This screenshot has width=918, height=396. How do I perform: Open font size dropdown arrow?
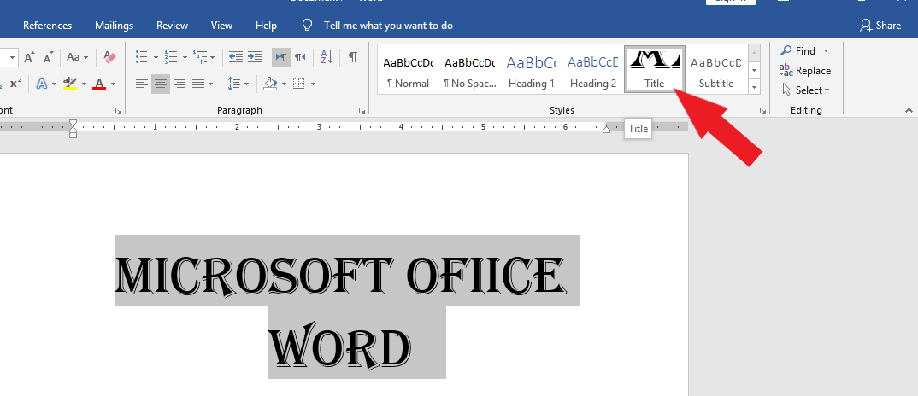point(13,57)
